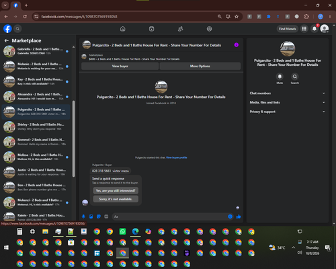
Task: Expand the Privacy & support section
Action: pyautogui.click(x=288, y=112)
